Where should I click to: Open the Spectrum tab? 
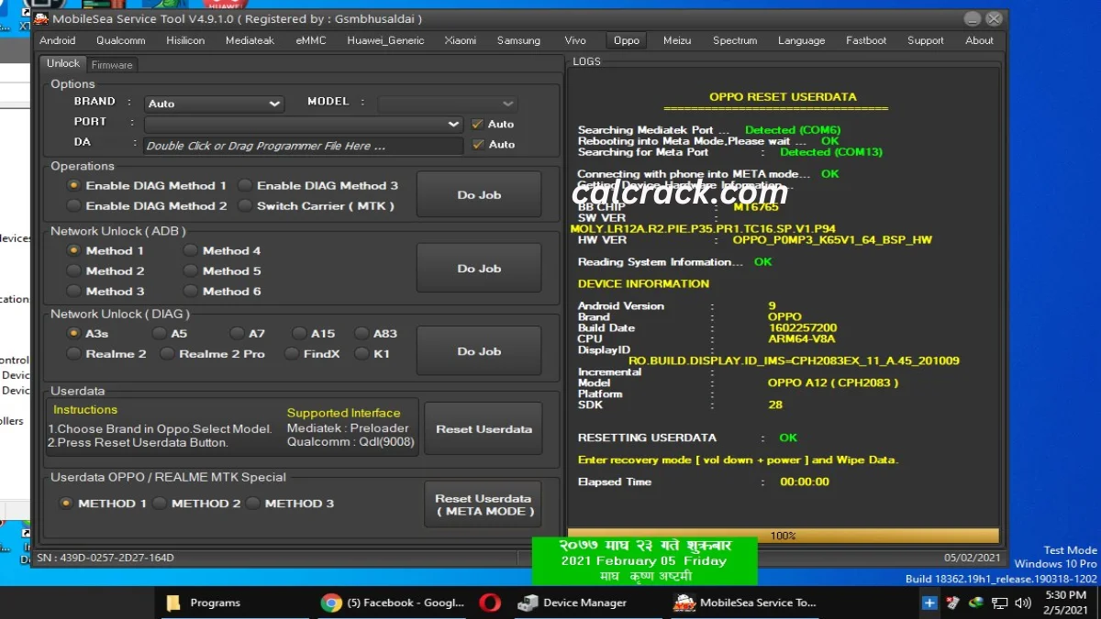tap(735, 40)
